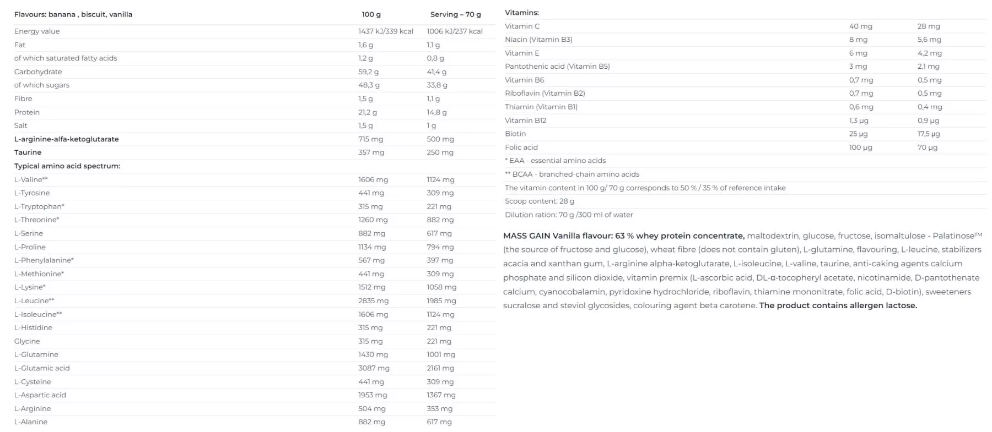Click the bold 'L-arginine-alfa-ketoglutarate' label
992x432 pixels.
66,139
